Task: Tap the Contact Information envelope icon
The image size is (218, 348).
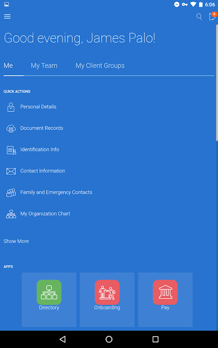Action: tap(11, 171)
